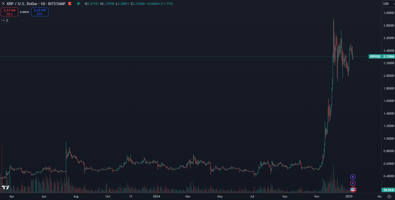This screenshot has width=395, height=200.
Task: Click the high value H2.37595
Action: click(x=107, y=4)
